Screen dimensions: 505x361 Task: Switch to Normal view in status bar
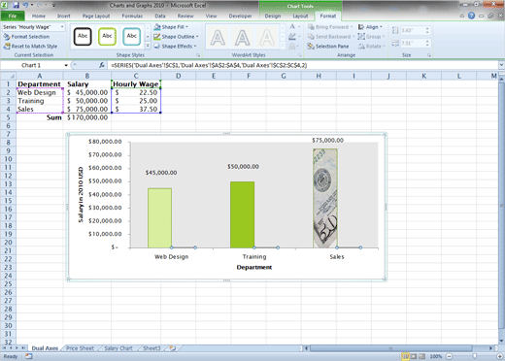(x=405, y=356)
